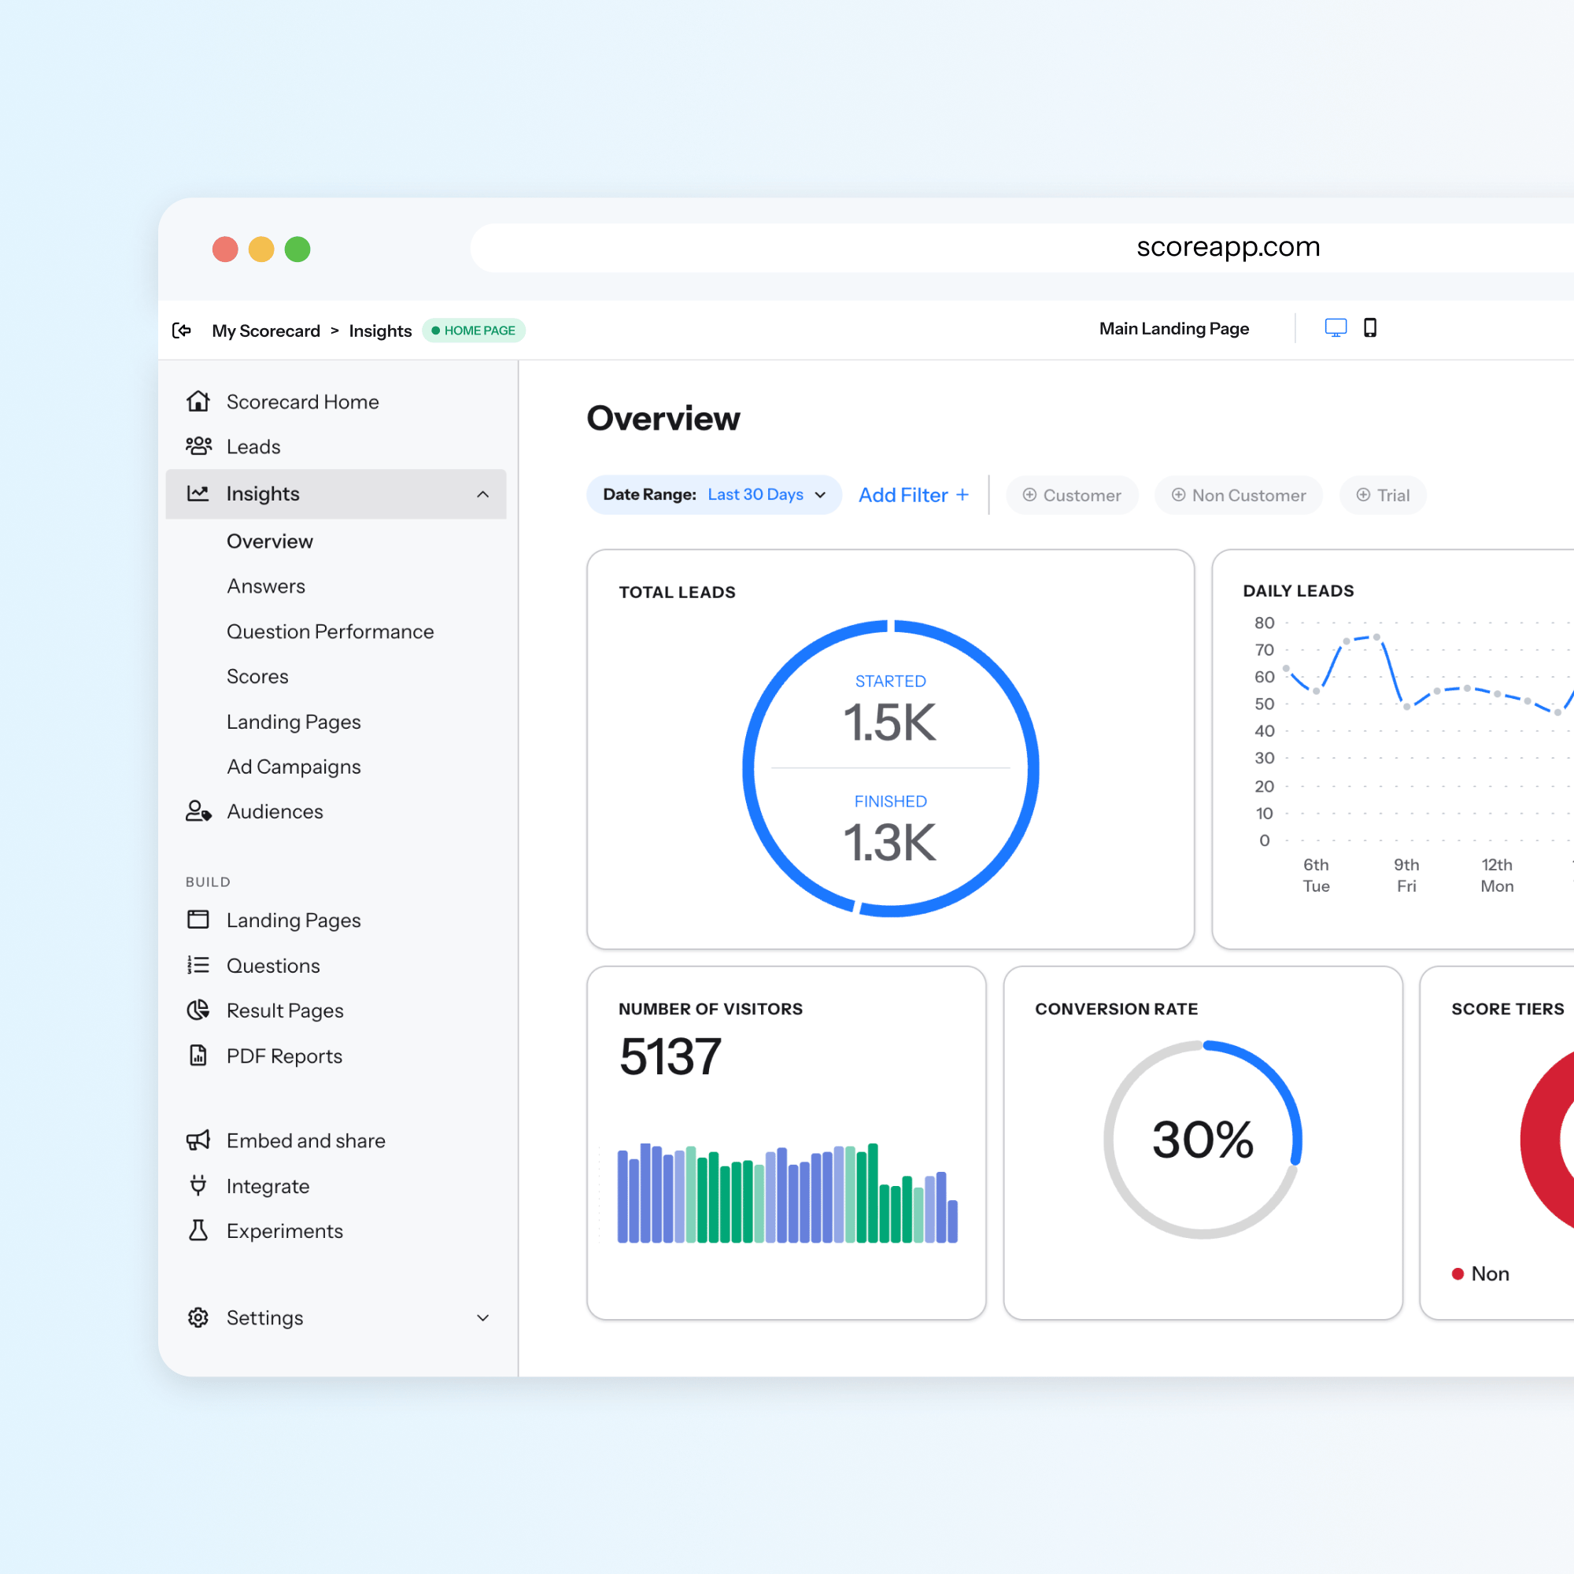Click the PDF Reports document icon
This screenshot has width=1574, height=1574.
(198, 1055)
